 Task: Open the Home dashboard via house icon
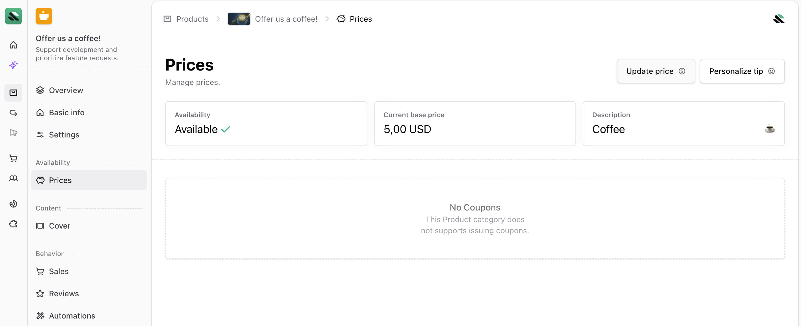[x=13, y=45]
